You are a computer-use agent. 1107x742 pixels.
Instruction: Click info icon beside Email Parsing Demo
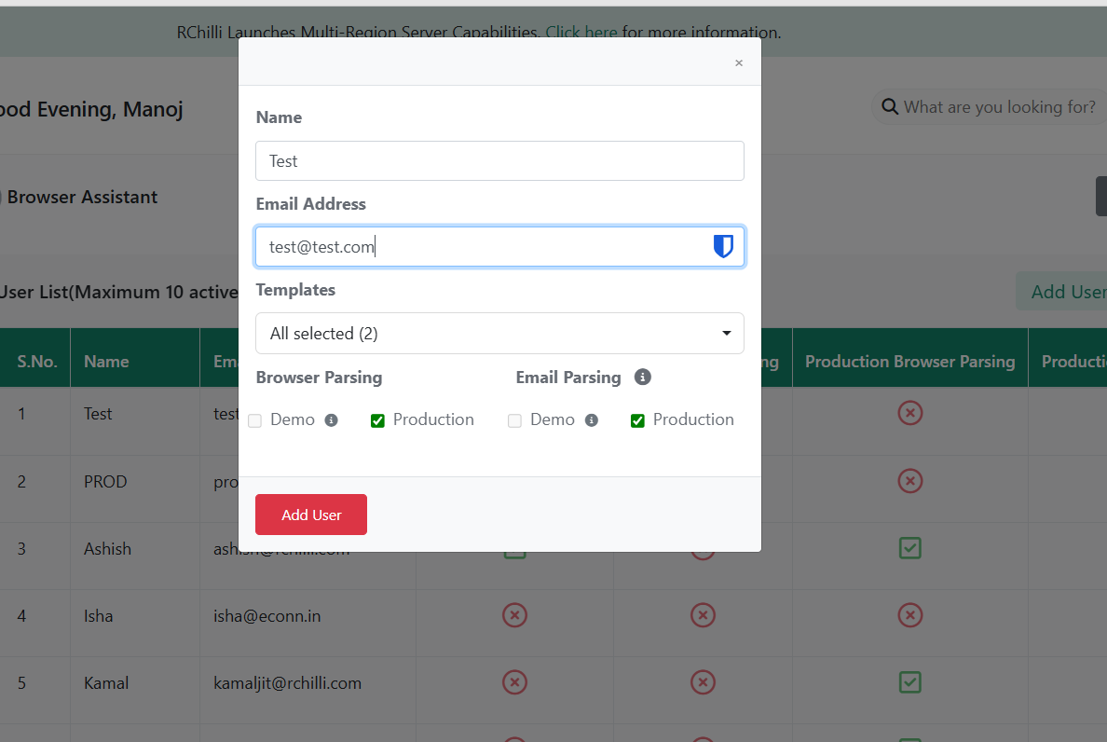[591, 420]
